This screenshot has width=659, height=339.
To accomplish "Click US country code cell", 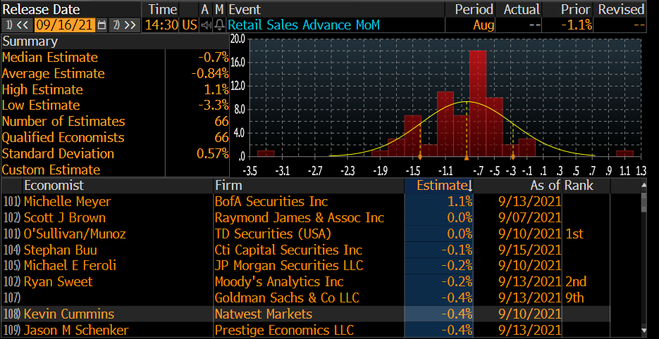I will tap(190, 25).
